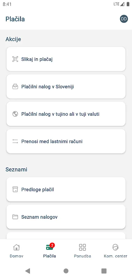The image size is (132, 279).
Task: Open Prenosi med lastnimi računi
Action: point(66,141)
